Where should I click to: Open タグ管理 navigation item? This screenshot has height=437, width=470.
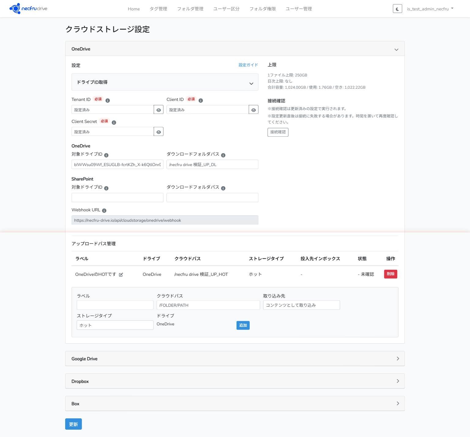[158, 9]
